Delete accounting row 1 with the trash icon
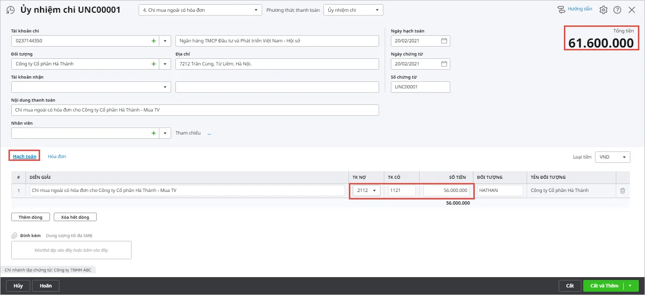Image resolution: width=645 pixels, height=295 pixels. click(622, 190)
